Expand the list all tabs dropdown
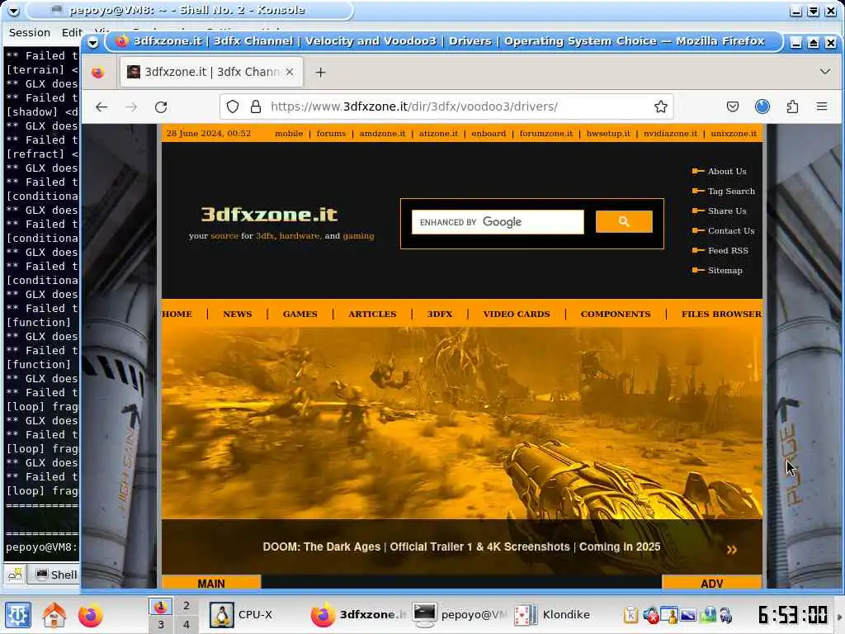Screen dimensions: 845x634 tap(824, 72)
